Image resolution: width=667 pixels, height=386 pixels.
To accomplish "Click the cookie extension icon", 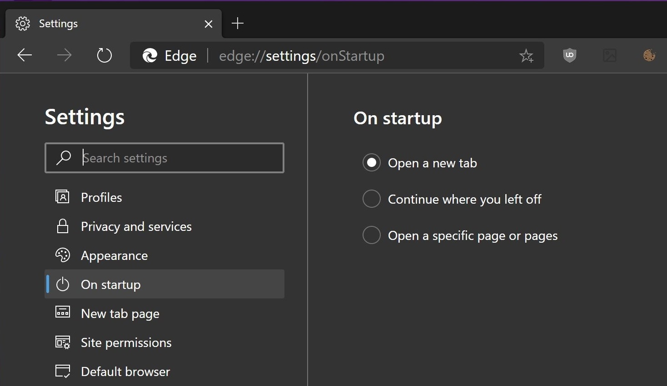I will tap(649, 55).
